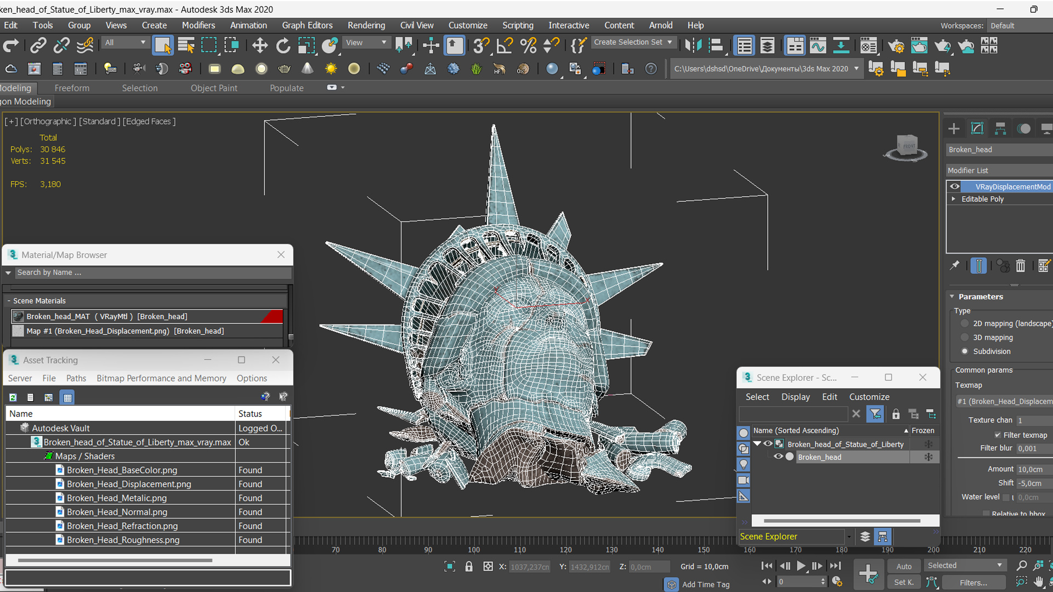This screenshot has width=1053, height=592.
Task: Toggle Angle Snap tool
Action: pos(504,45)
